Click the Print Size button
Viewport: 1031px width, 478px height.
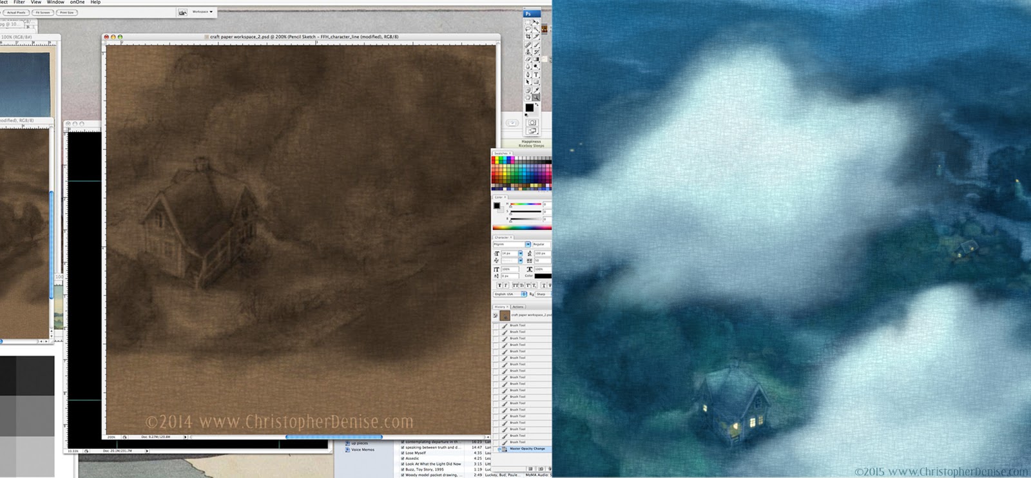point(66,12)
